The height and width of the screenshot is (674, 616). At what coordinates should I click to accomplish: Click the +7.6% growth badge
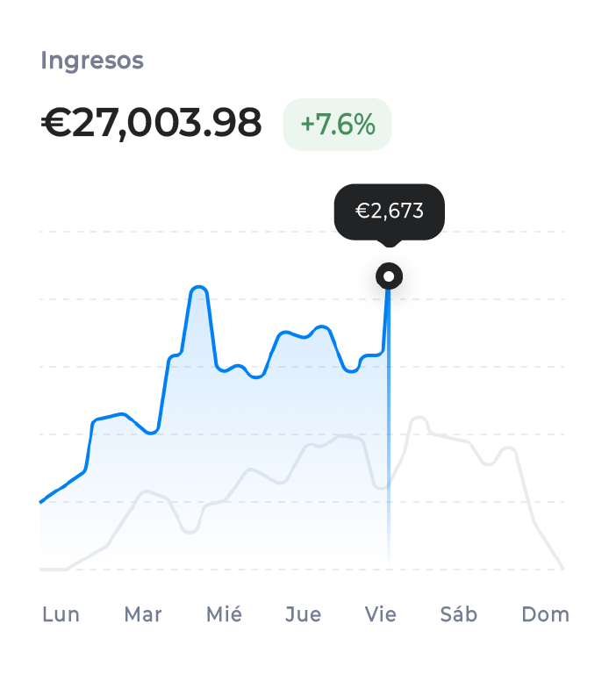tap(337, 125)
